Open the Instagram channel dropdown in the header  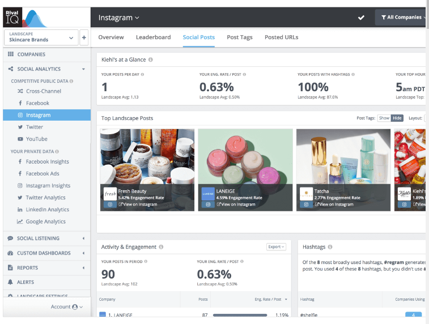click(x=119, y=18)
